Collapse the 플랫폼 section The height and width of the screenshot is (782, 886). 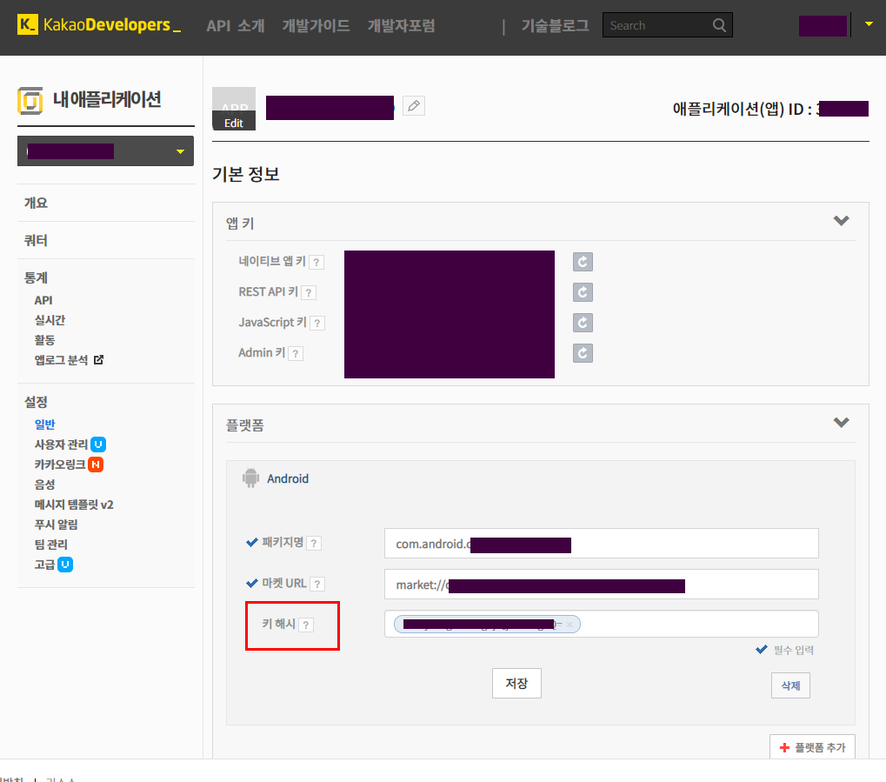coord(842,423)
